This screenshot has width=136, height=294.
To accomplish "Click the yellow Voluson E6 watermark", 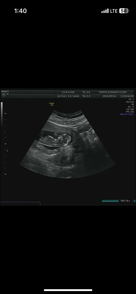I will pos(51,104).
